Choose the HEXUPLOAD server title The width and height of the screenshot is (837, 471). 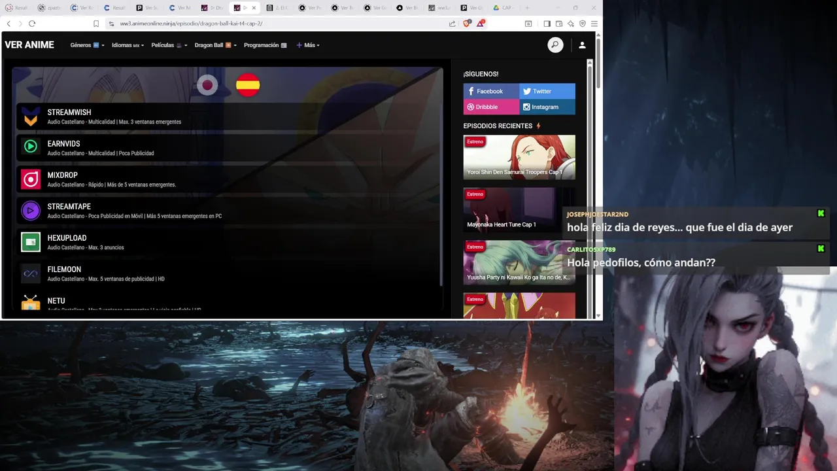click(67, 238)
